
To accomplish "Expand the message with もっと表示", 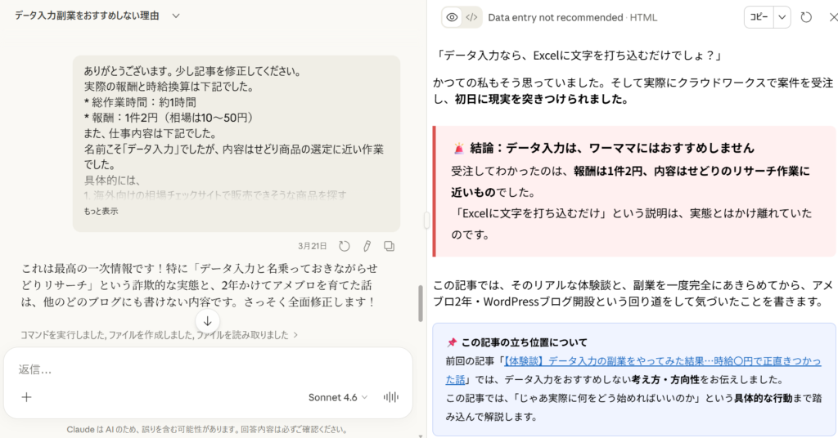I will (101, 211).
